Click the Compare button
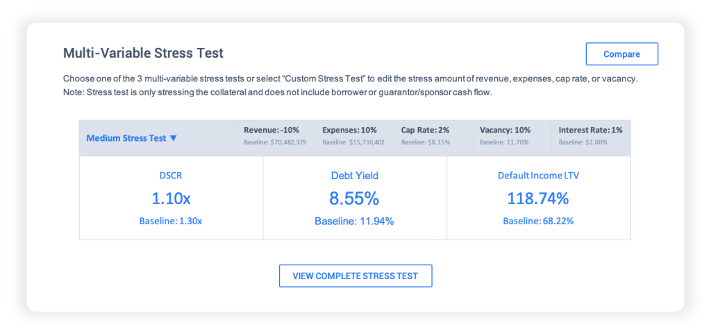711x334 pixels. [x=621, y=54]
